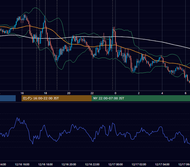The height and width of the screenshot is (167, 190).
Task: Click the 12/16 16:00 date label
Action: click(22, 164)
